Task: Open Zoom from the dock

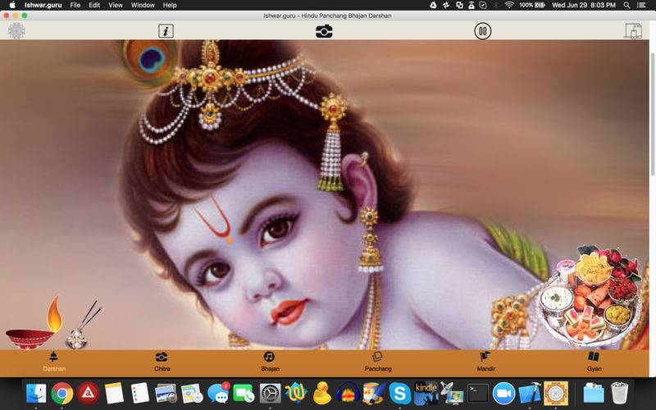Action: (x=503, y=394)
